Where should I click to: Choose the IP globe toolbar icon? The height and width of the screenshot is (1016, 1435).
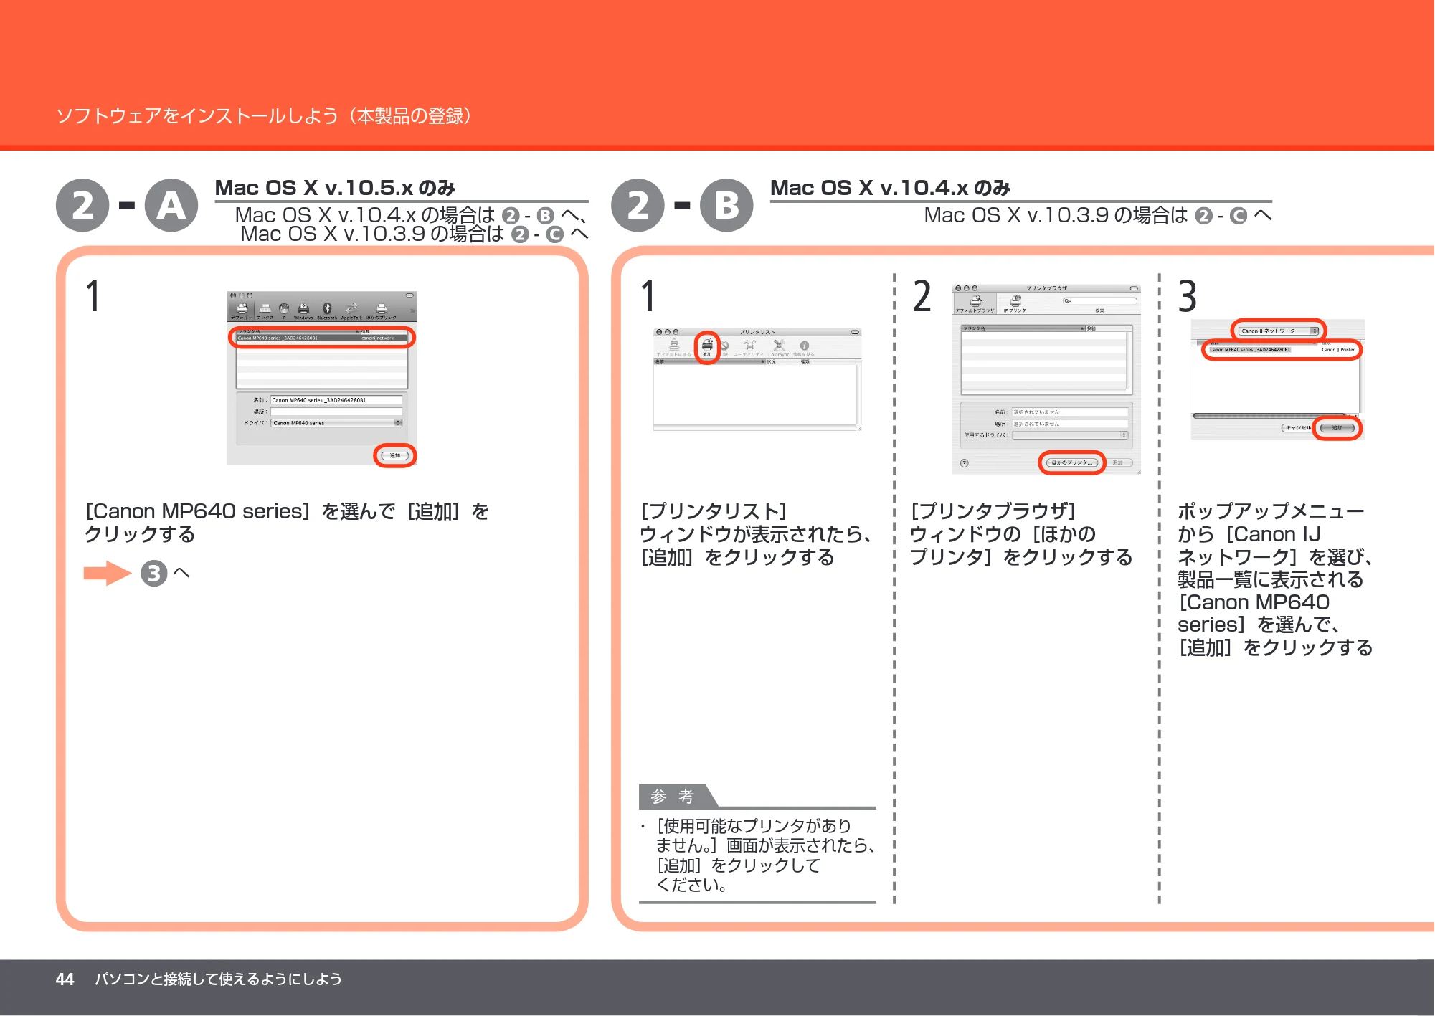(284, 309)
